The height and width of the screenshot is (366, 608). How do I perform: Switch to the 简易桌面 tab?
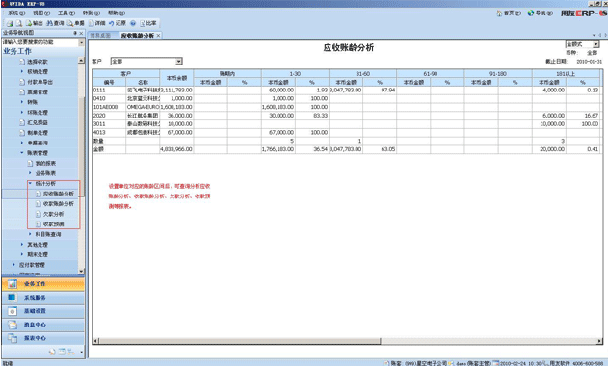(100, 36)
